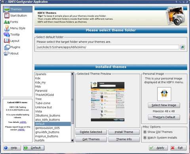Click the camera photo icon in header

coord(176,16)
